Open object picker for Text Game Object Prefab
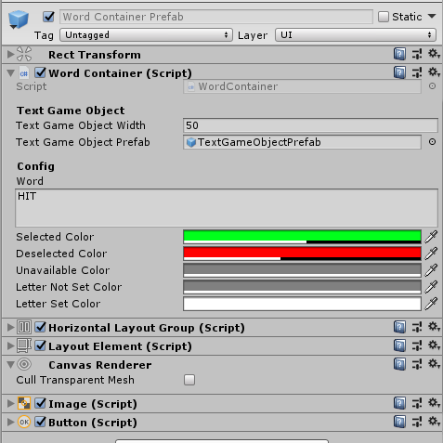Image resolution: width=443 pixels, height=443 pixels. pos(432,142)
